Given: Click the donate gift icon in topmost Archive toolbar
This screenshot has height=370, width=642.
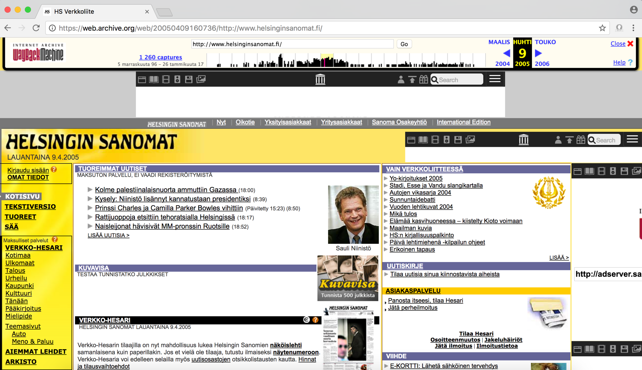Looking at the screenshot, I should coord(423,79).
